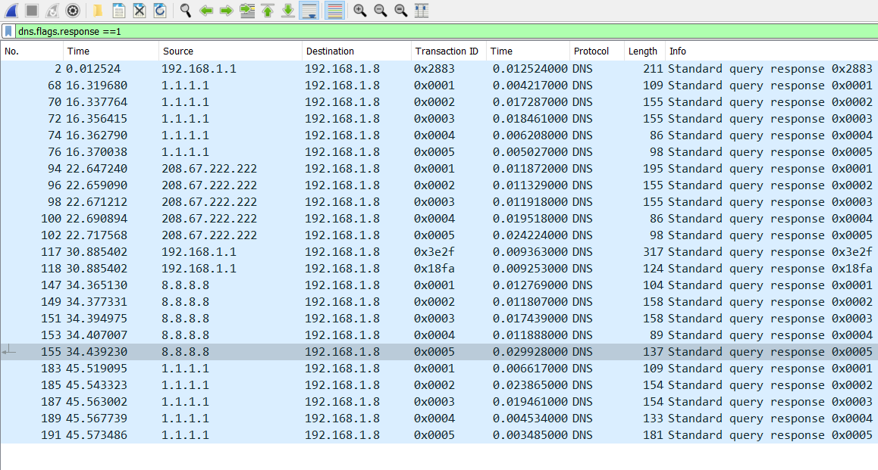
Task: Toggle auto-scroll during live capture
Action: tap(310, 11)
